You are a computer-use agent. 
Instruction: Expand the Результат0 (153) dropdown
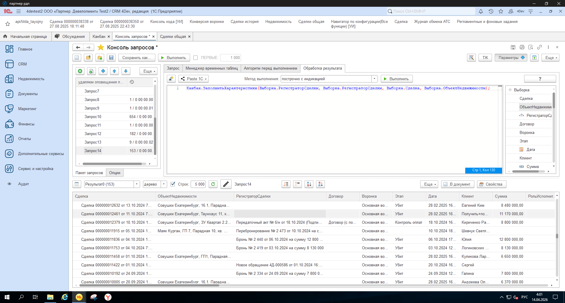coord(137,184)
